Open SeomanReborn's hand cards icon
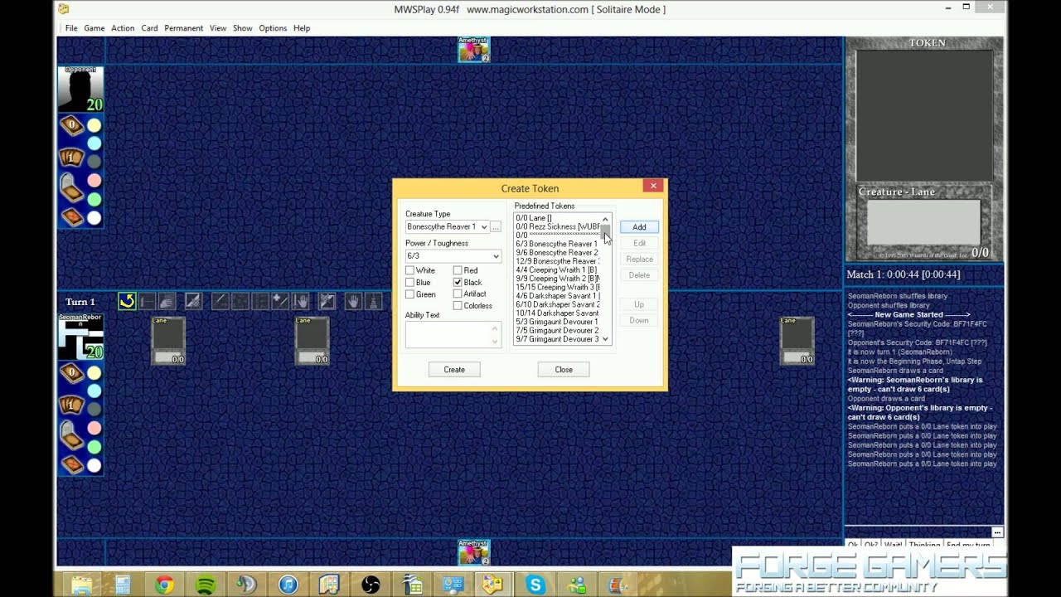The width and height of the screenshot is (1061, 597). (x=71, y=405)
